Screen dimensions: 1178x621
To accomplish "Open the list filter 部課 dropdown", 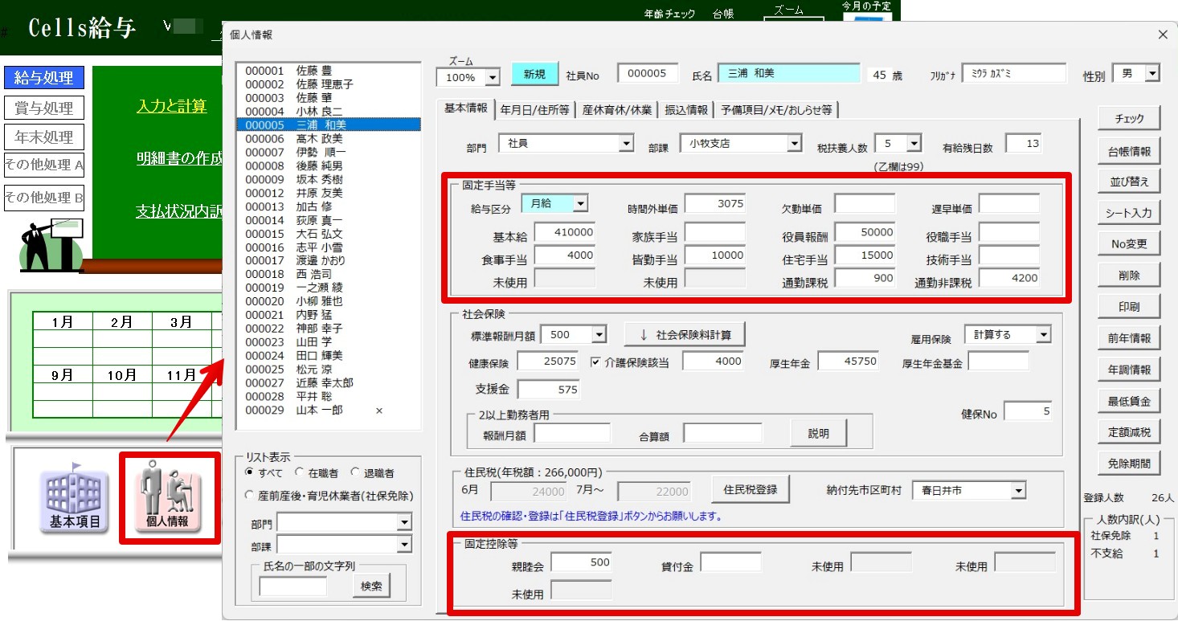I will coord(404,545).
